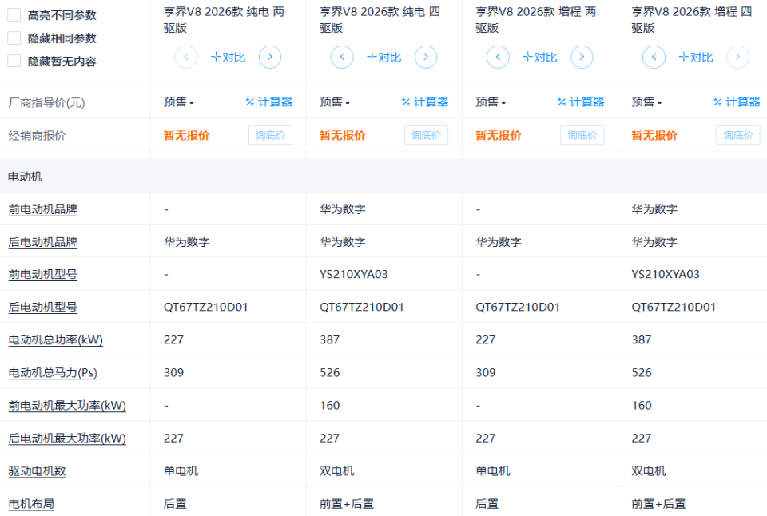
Task: Click 询底价 for 纯电 四驱版
Action: click(427, 135)
